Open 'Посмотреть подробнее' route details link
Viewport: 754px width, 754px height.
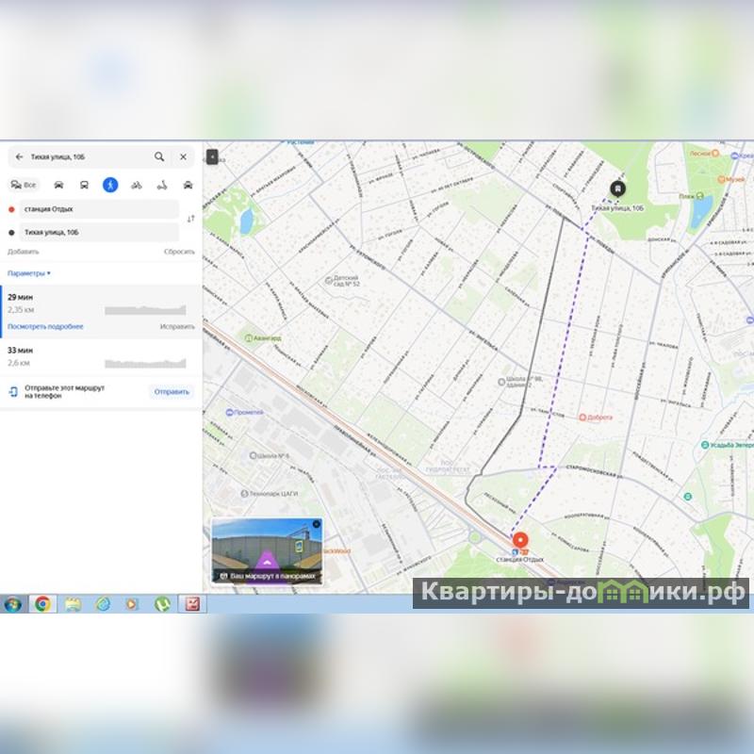pyautogui.click(x=45, y=326)
